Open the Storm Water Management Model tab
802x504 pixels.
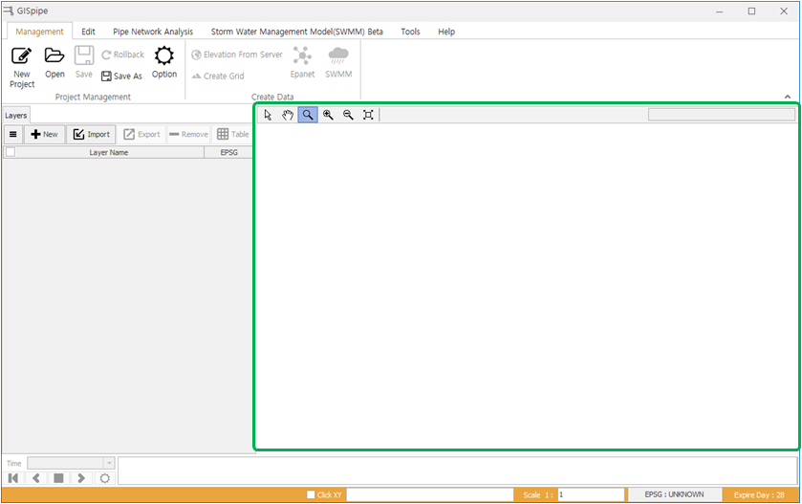click(x=296, y=32)
